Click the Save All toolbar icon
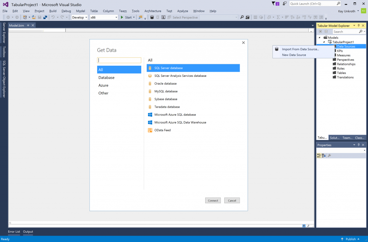Image resolution: width=368 pixels, height=242 pixels. click(x=45, y=17)
